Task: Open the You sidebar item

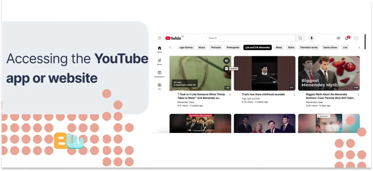Action: click(159, 87)
